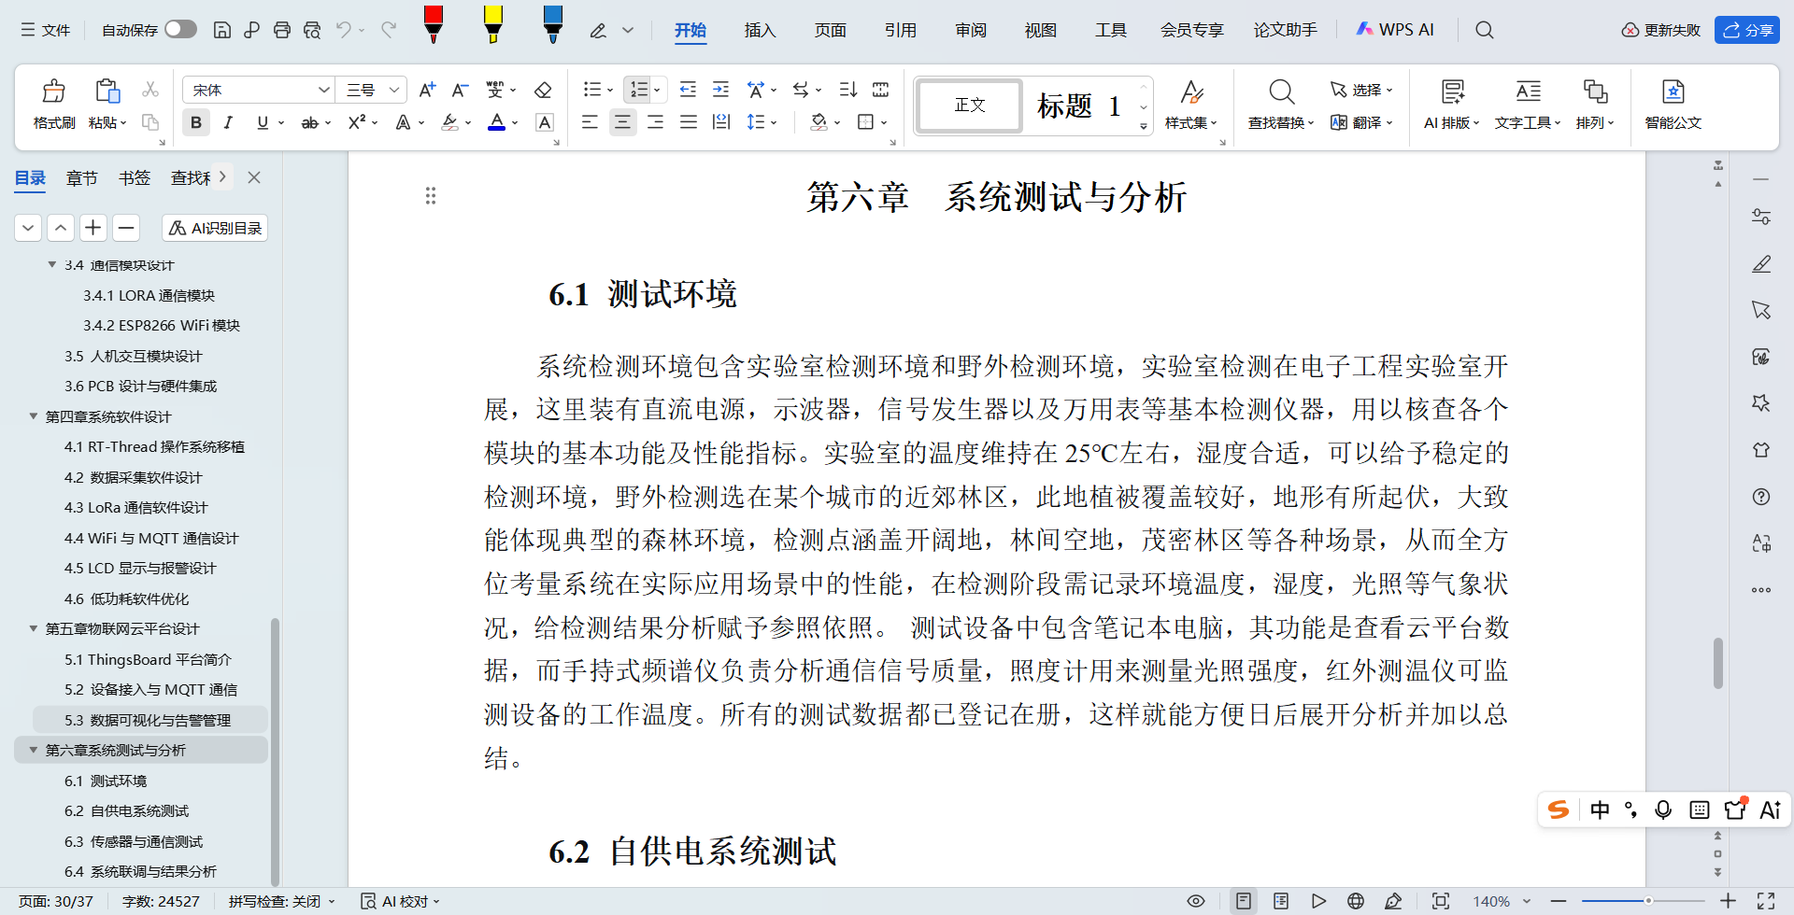Open the 审阅 ribbon tab
The image size is (1794, 915).
[x=971, y=30]
